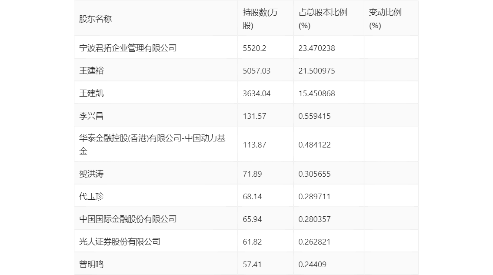The width and height of the screenshot is (493, 275).
Task: Click the percentage 0.280357
Action: 314,219
